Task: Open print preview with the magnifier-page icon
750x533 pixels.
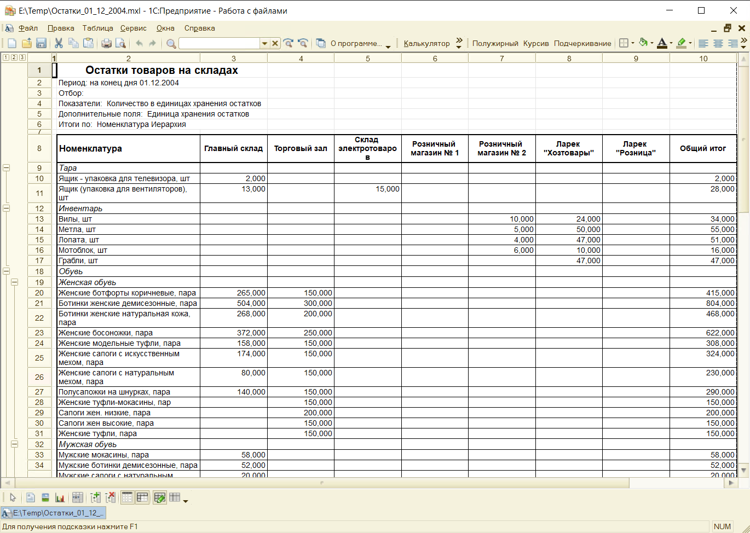Action: click(121, 43)
